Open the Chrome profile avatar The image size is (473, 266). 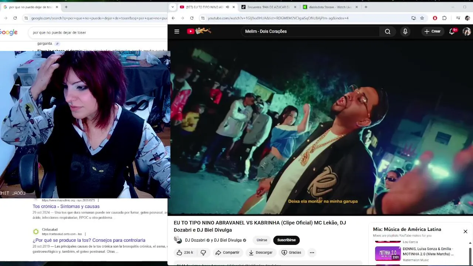coord(467,18)
